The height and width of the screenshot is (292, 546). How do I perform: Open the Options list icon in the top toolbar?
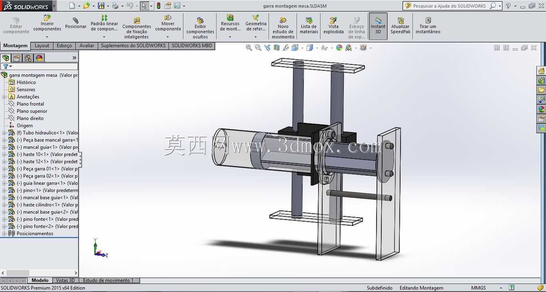coord(177,6)
